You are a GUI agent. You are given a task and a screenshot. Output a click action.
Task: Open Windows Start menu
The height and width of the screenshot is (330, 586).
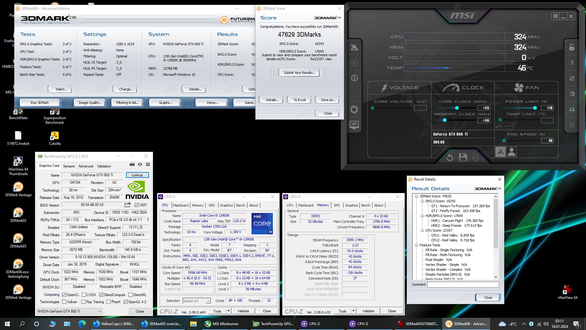[x=7, y=324]
